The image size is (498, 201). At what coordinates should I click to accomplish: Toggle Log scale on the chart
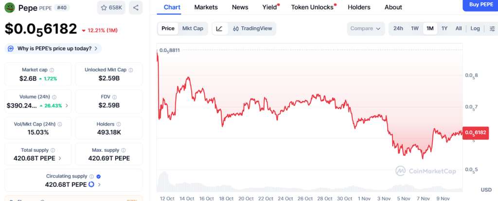pyautogui.click(x=475, y=28)
